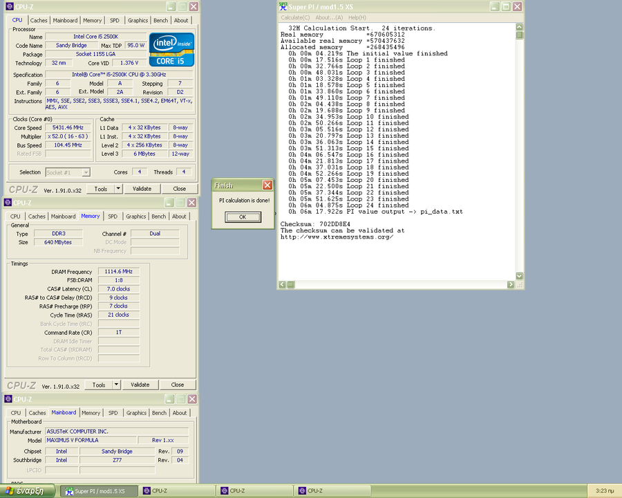This screenshot has width=622, height=498.
Task: Open Calculate(C) menu in Super PI
Action: coord(295,17)
